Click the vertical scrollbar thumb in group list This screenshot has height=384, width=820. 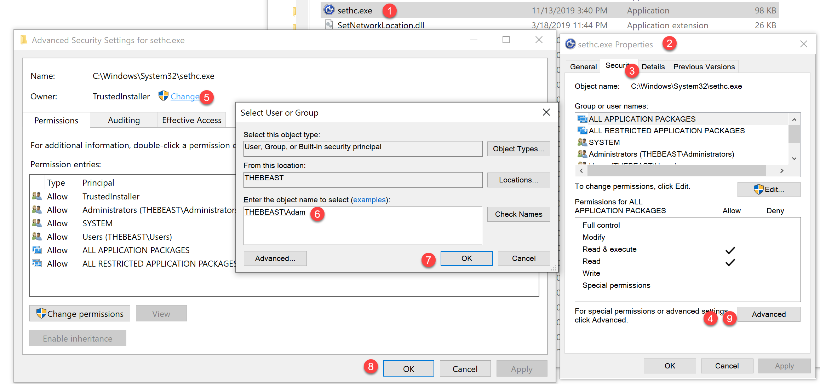click(x=794, y=134)
